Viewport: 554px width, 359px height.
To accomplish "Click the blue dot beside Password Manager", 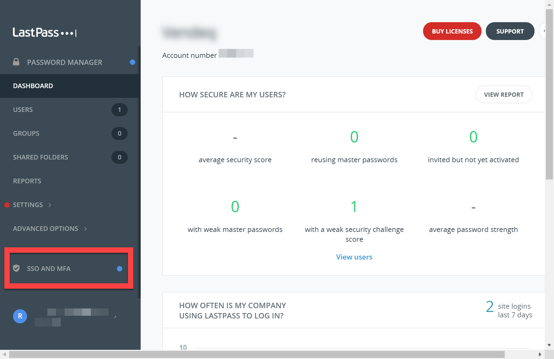I will click(133, 62).
